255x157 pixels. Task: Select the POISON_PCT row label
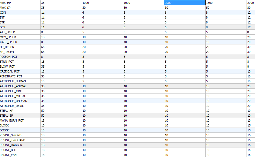9,57
